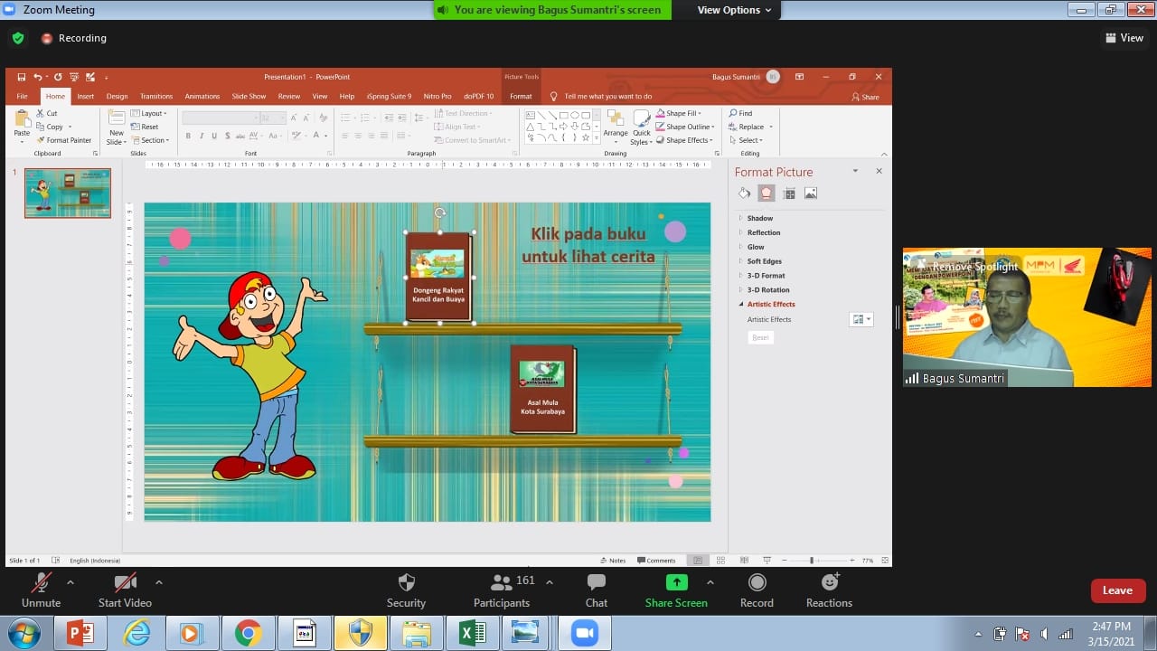
Task: Unmute microphone in Zoom
Action: (x=41, y=591)
